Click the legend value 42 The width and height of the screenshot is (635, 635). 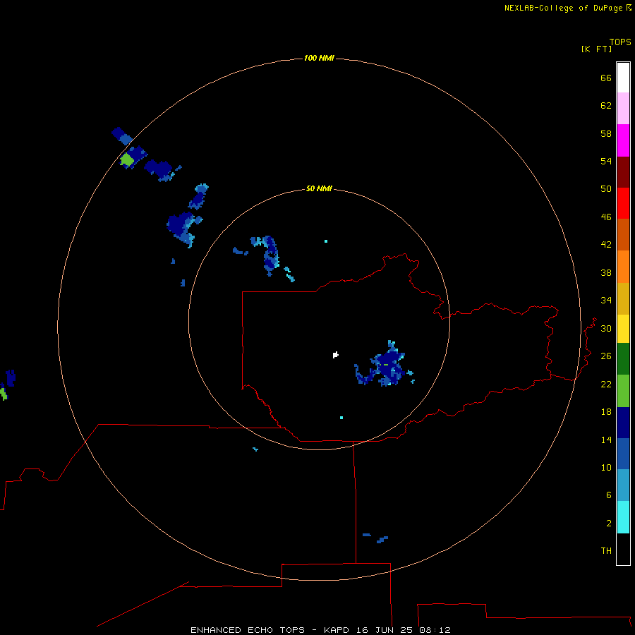pyautogui.click(x=606, y=245)
